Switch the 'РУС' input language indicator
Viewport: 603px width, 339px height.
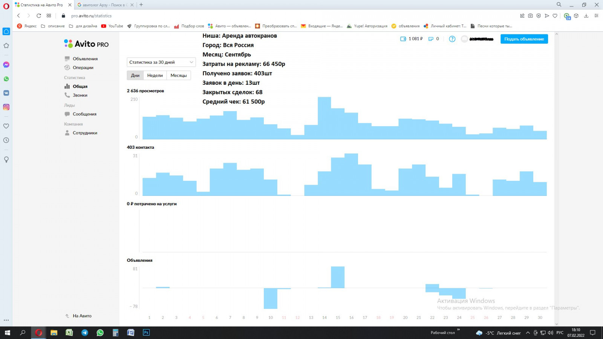(560, 333)
